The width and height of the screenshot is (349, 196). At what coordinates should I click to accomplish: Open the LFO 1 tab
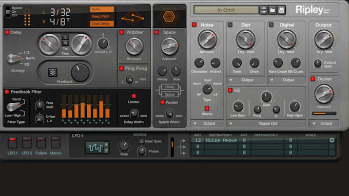12,142
